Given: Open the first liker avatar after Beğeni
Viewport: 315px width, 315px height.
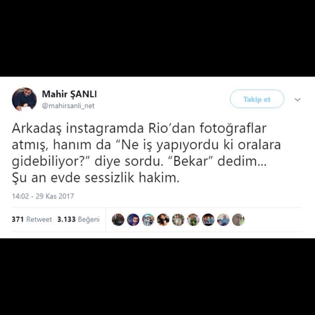Looking at the screenshot, I should click(x=118, y=220).
